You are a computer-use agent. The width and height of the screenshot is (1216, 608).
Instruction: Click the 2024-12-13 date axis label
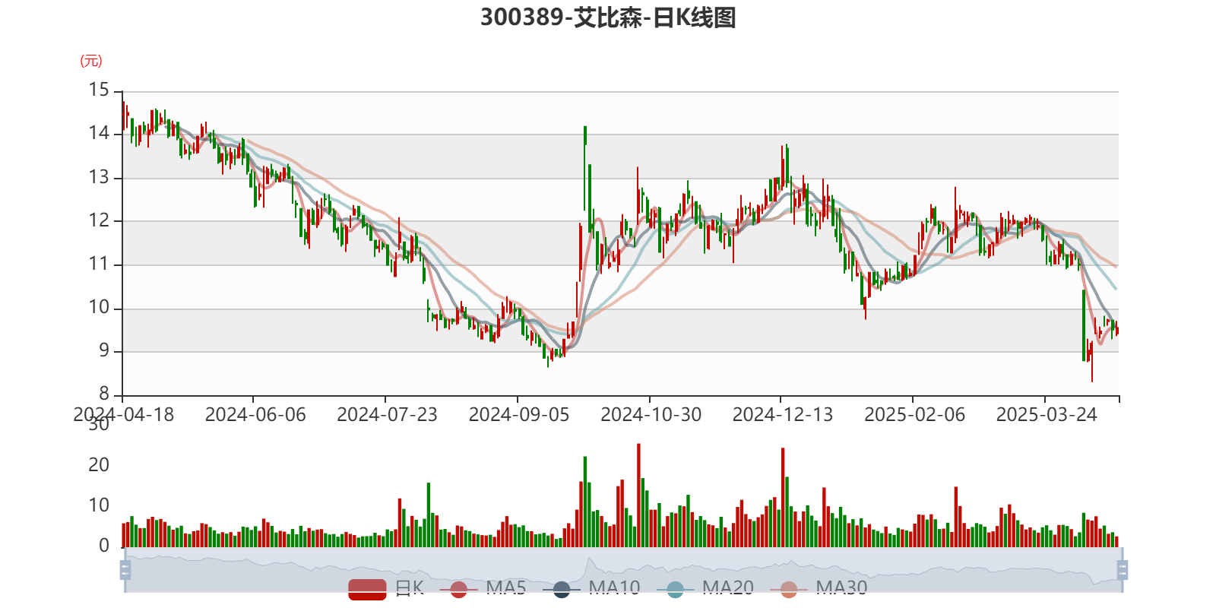783,414
